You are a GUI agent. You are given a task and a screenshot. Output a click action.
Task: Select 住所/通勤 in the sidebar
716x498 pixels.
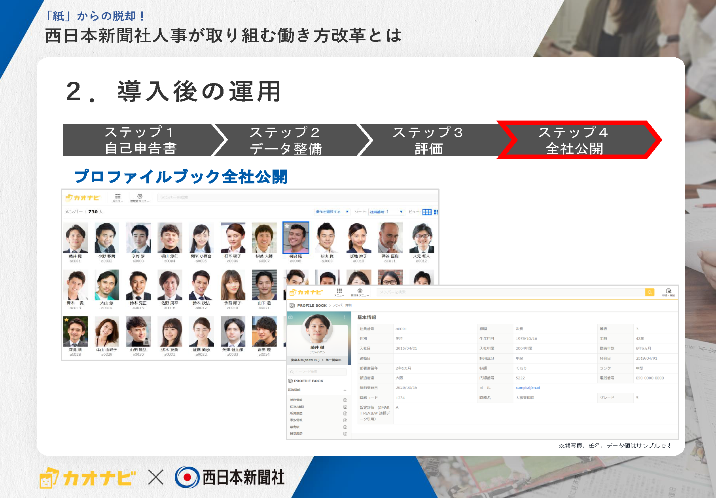(297, 407)
